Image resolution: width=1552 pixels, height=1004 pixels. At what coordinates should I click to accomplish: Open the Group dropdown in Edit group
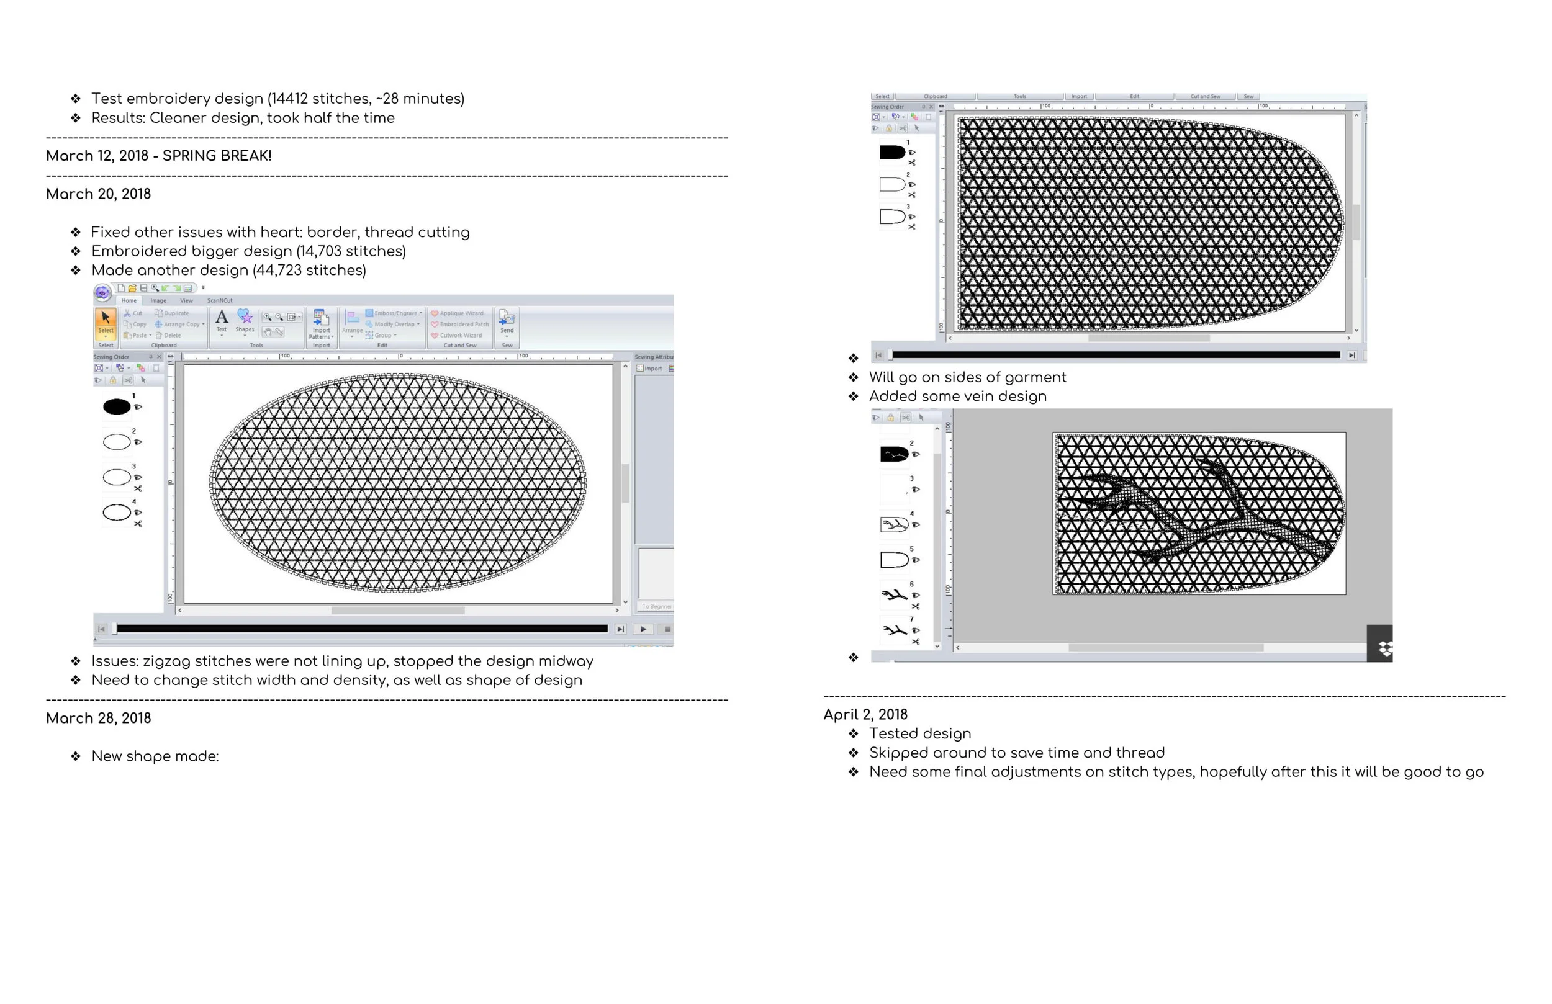pyautogui.click(x=381, y=335)
